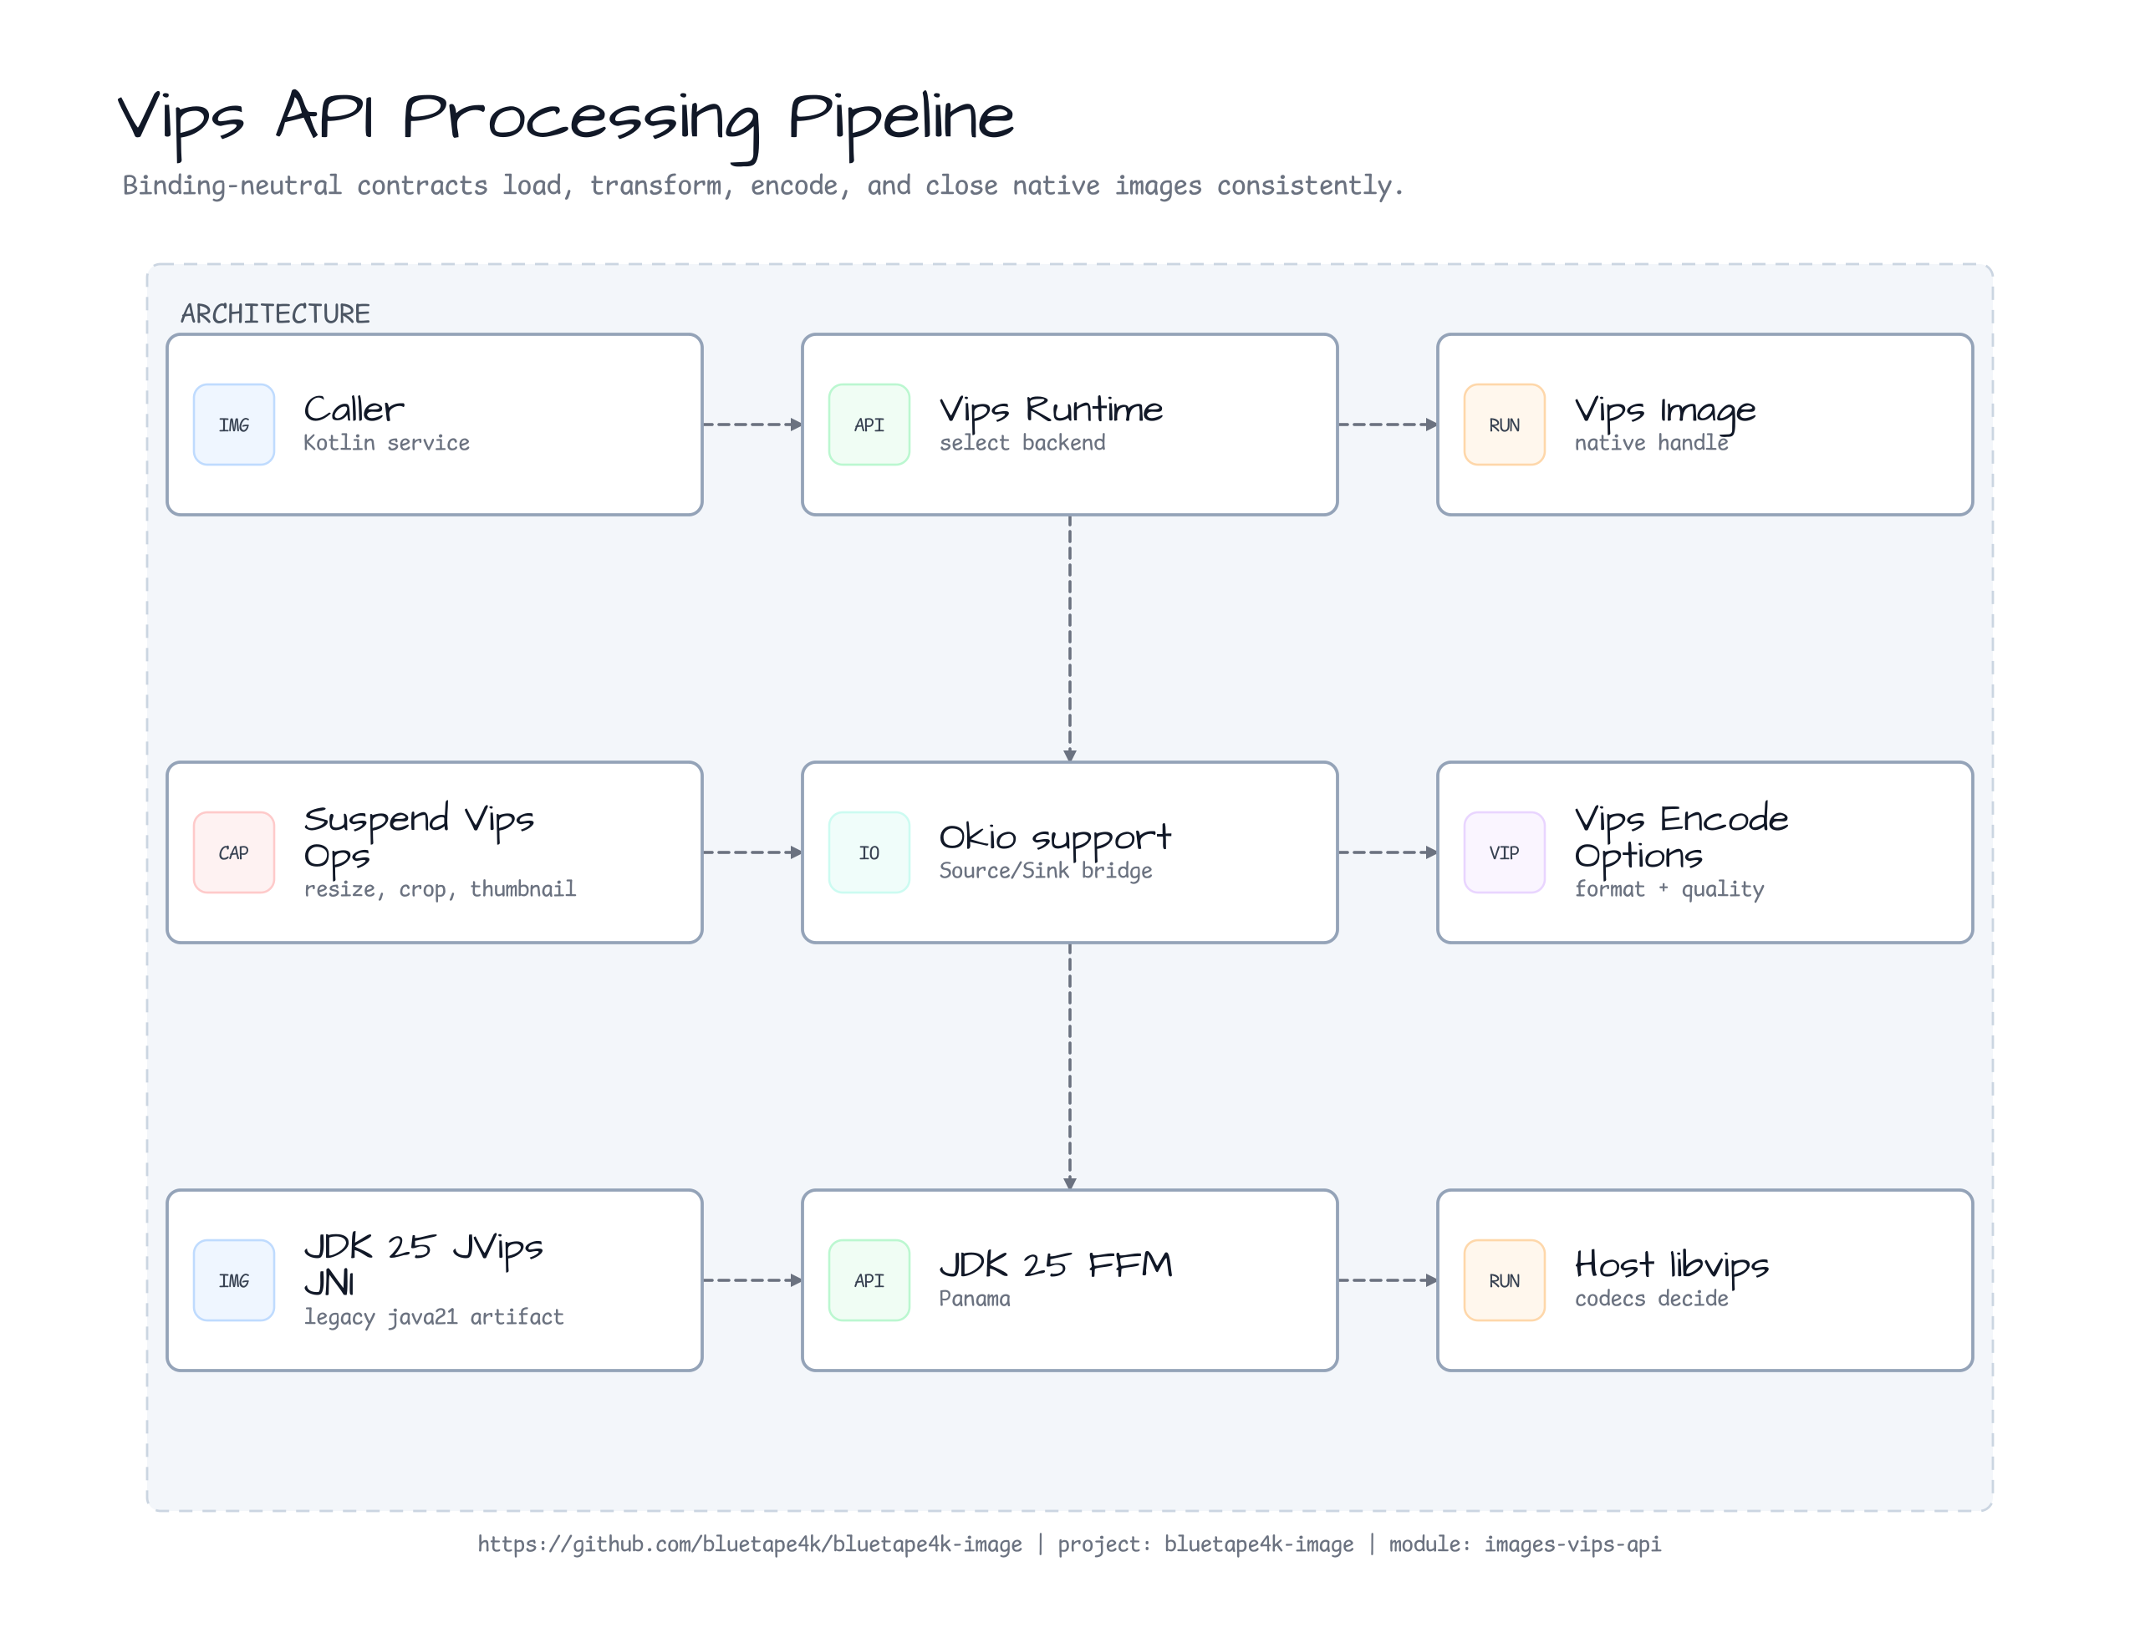
Task: Click the 'Source/Sink bridge' subtitle
Action: coord(1046,871)
